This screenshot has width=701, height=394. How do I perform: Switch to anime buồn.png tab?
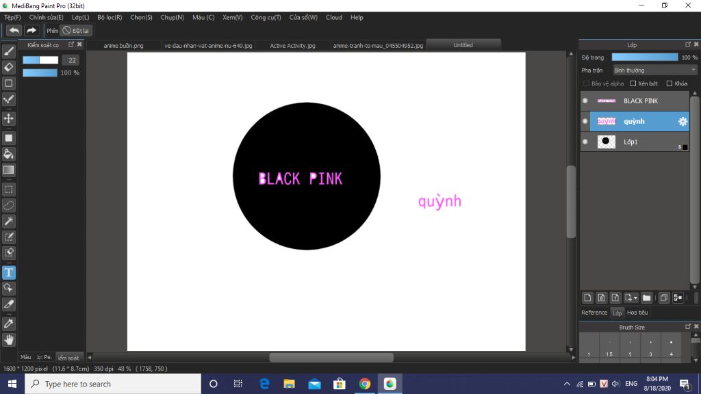pyautogui.click(x=123, y=46)
